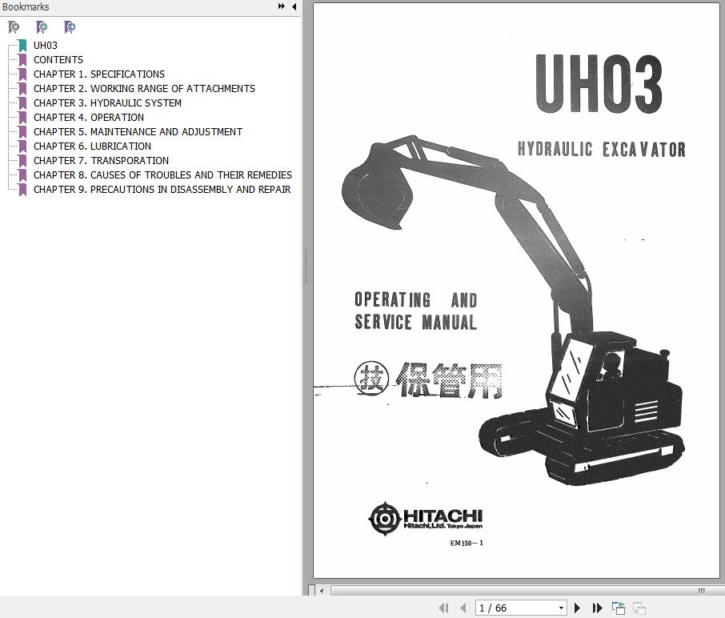The height and width of the screenshot is (618, 725).
Task: Jump to the last page
Action: [597, 608]
